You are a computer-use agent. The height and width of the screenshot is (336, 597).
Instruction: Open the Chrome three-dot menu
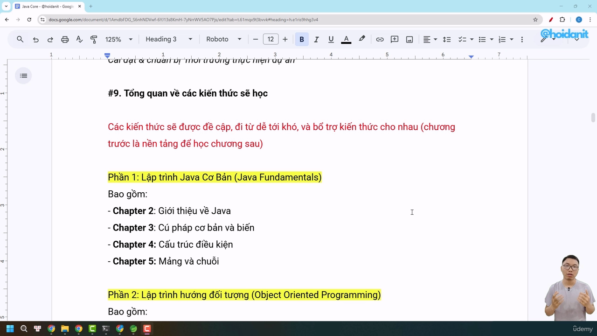click(590, 20)
